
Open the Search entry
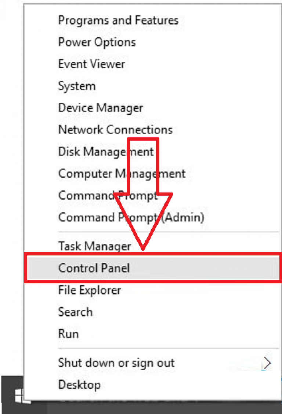click(x=75, y=312)
